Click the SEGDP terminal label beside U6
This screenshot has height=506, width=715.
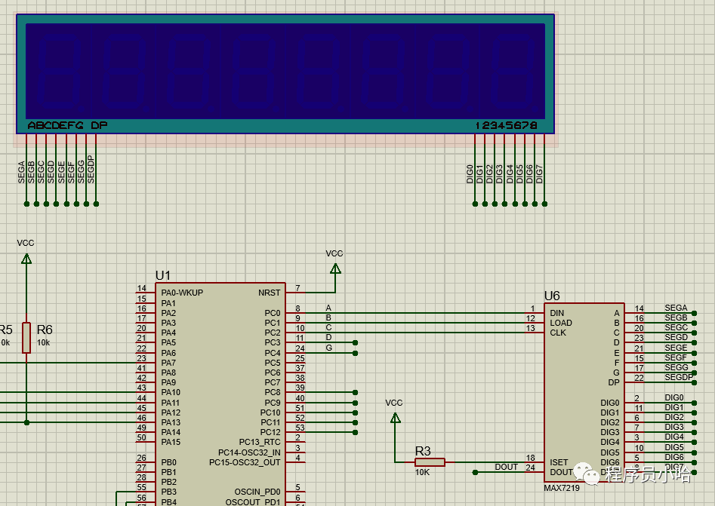[x=678, y=377]
